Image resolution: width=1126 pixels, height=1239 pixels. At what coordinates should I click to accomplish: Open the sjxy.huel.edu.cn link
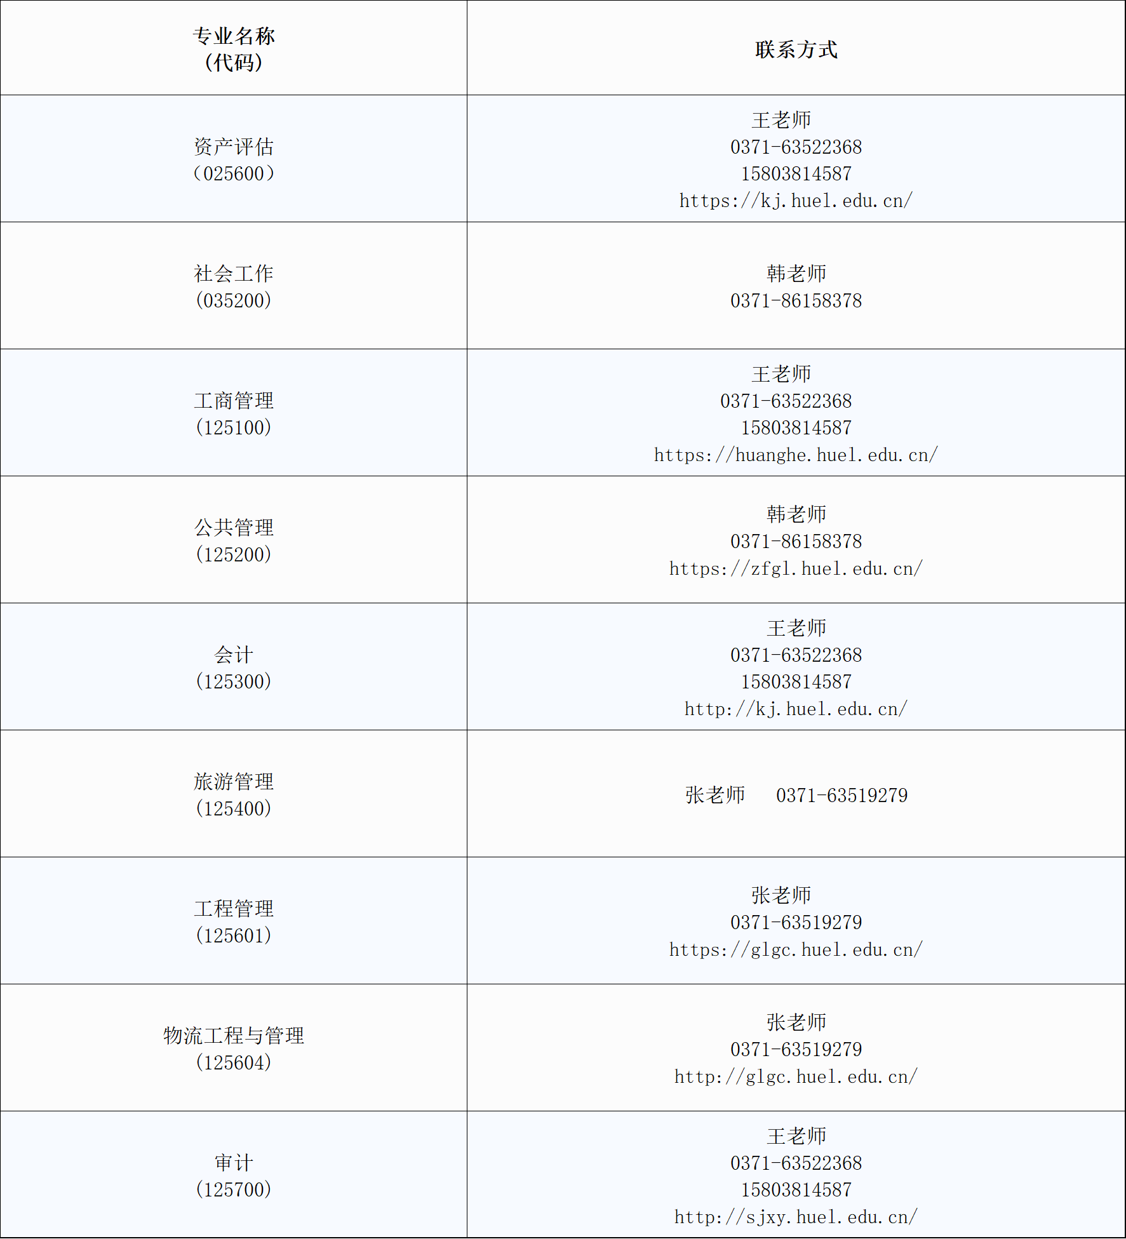point(796,1217)
